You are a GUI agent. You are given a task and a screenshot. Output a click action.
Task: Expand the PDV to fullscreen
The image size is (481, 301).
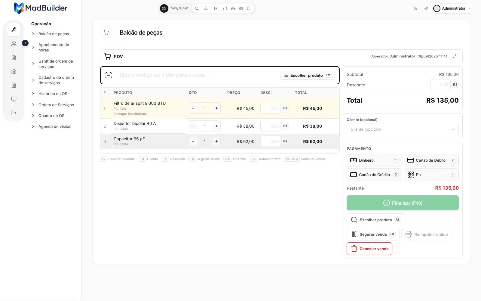tap(455, 56)
